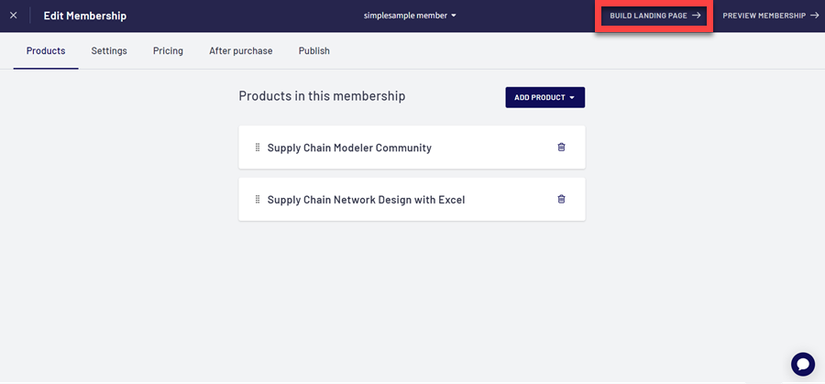
Task: Remove Supply Chain Network Design with Excel
Action: (561, 199)
